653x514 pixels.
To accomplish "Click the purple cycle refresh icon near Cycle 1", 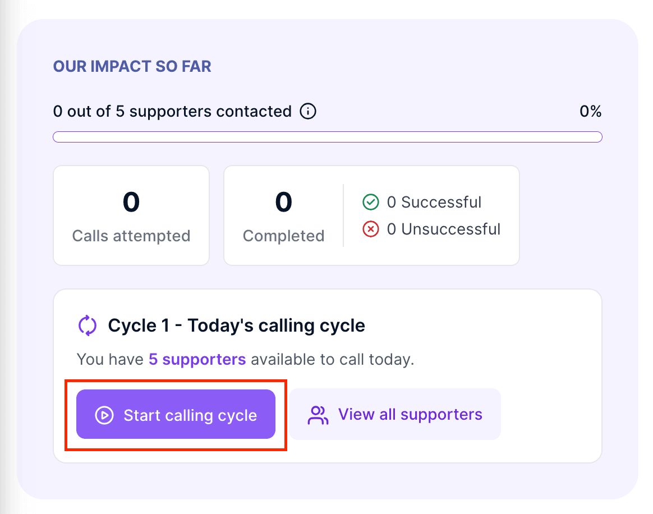I will [x=86, y=325].
